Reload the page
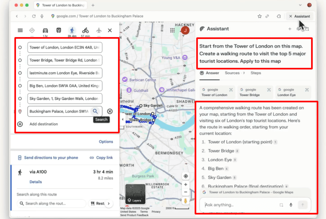Viewport: 326px width, 219px height. [34, 16]
